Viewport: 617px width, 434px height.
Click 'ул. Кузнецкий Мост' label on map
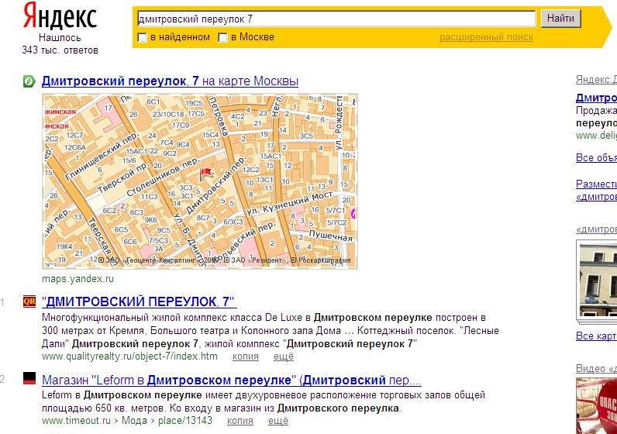click(x=290, y=203)
